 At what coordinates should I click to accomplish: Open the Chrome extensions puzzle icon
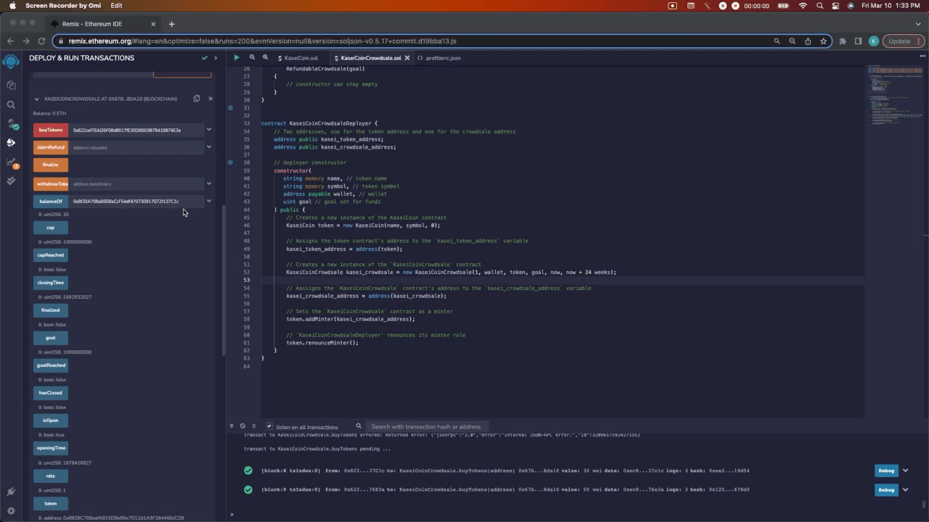pos(842,41)
